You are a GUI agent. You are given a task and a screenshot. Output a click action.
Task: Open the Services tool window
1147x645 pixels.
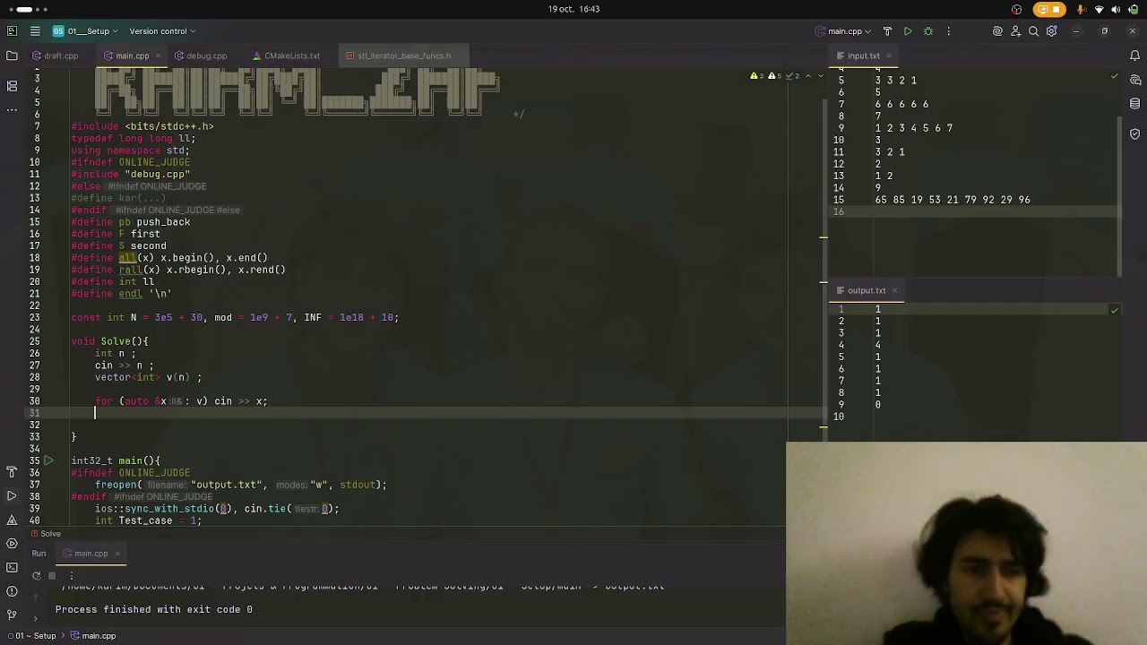click(12, 544)
